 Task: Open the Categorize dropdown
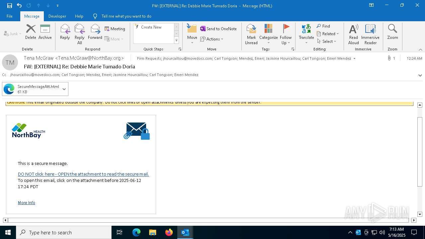click(269, 34)
